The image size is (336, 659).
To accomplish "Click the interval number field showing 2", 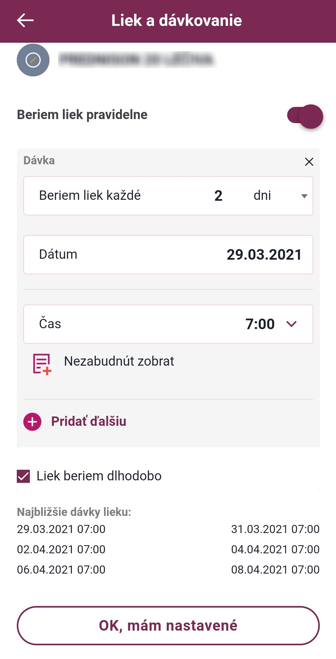I will (218, 196).
